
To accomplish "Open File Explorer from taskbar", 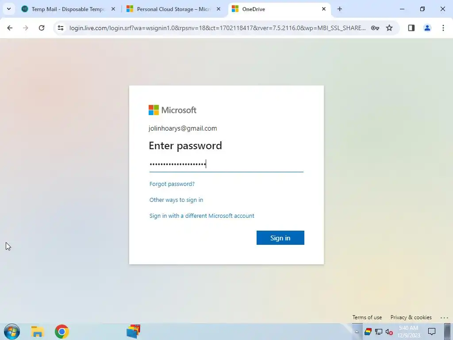I will pyautogui.click(x=37, y=331).
